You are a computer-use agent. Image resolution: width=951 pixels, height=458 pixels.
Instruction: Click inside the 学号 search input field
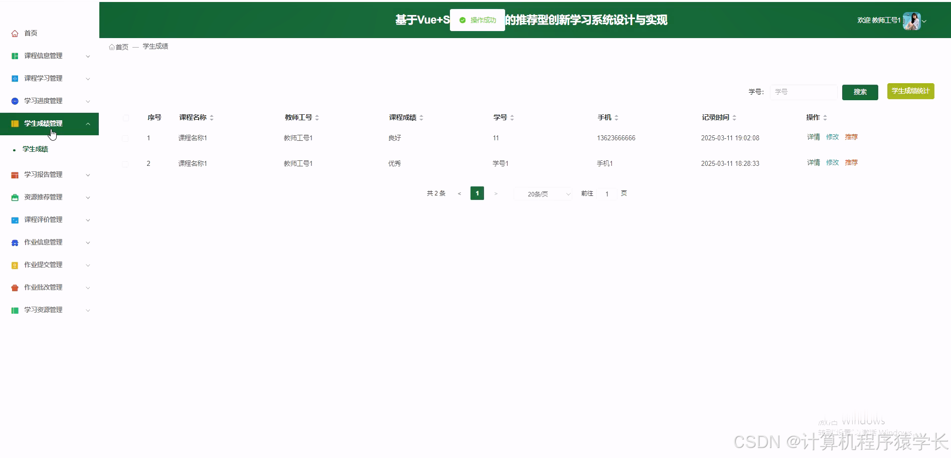tap(803, 92)
